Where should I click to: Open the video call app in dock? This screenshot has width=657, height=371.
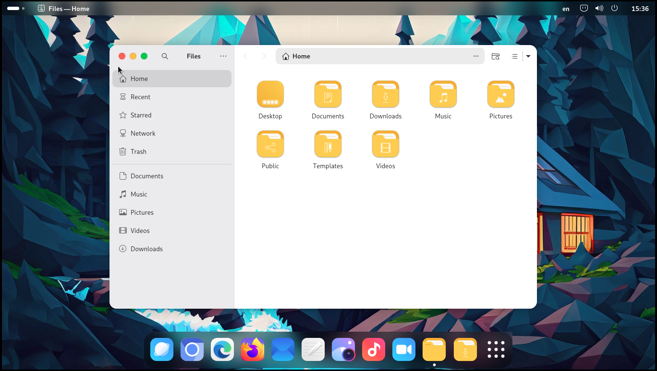[x=404, y=349]
